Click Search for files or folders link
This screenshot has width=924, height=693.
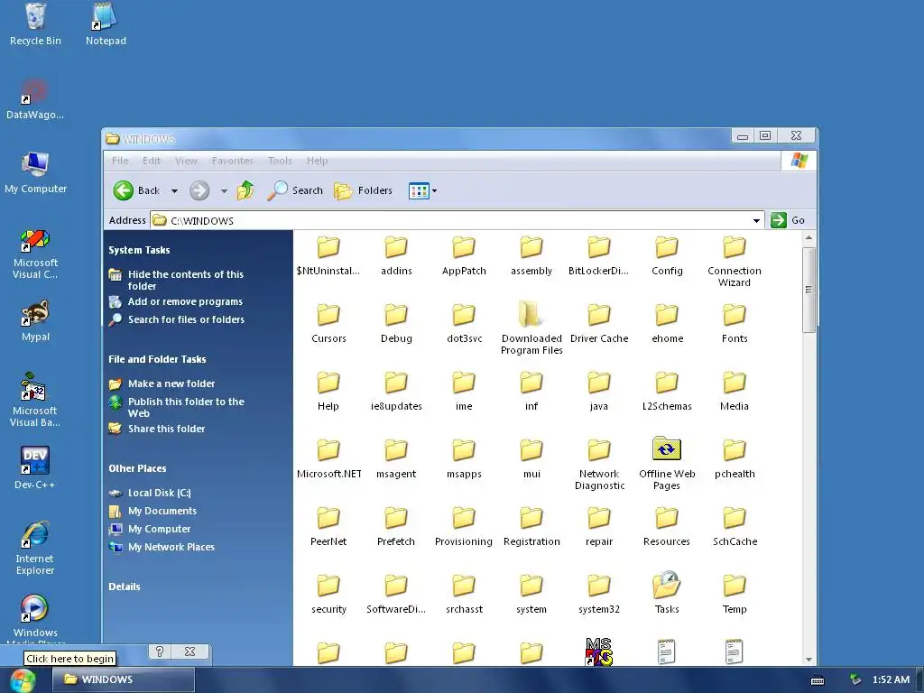pos(186,319)
